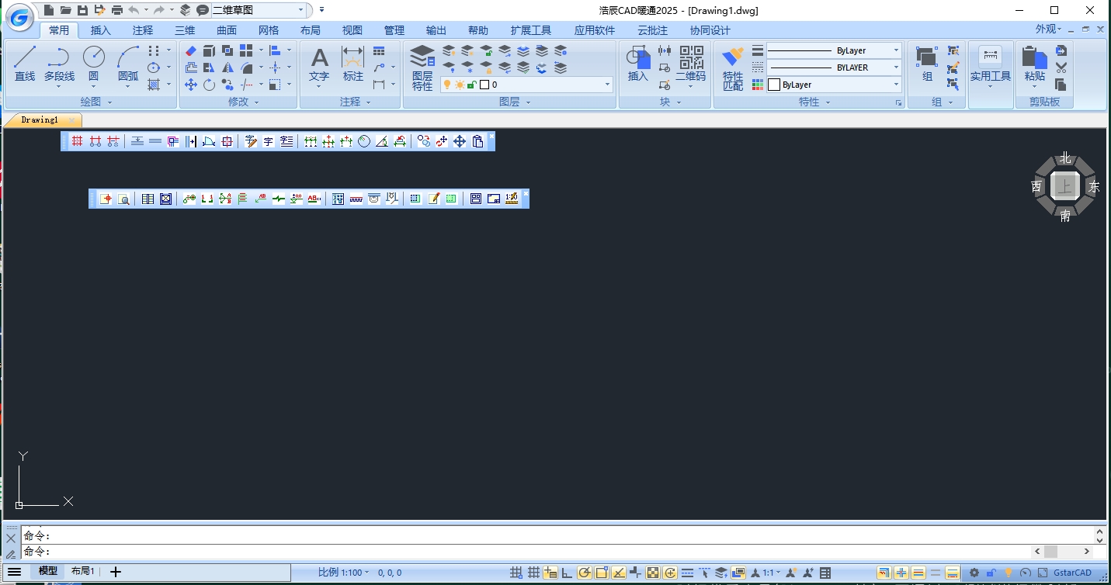Click the table icon in 注释 panel
The image size is (1111, 585).
click(x=379, y=50)
